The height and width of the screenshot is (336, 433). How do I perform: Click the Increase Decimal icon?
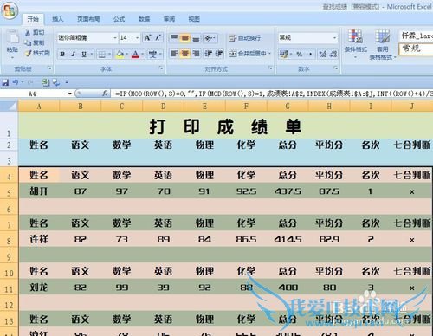click(322, 54)
